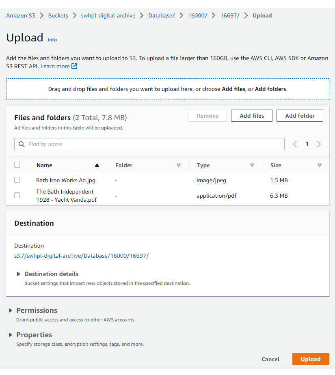Go to previous page of files list
The width and height of the screenshot is (335, 375).
point(295,144)
